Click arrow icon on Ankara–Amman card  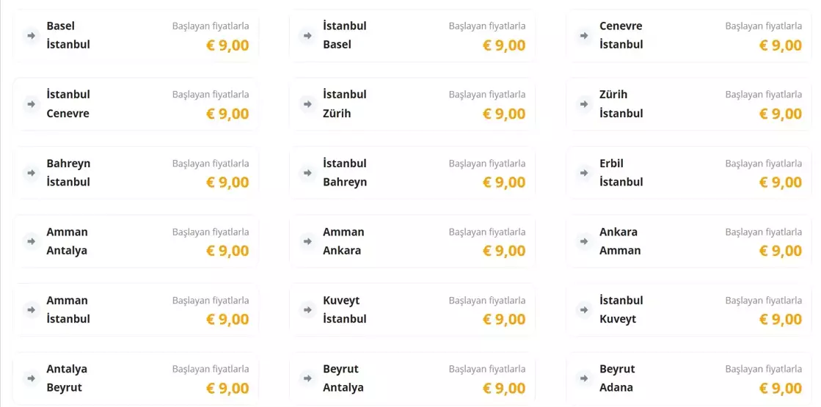(x=584, y=241)
